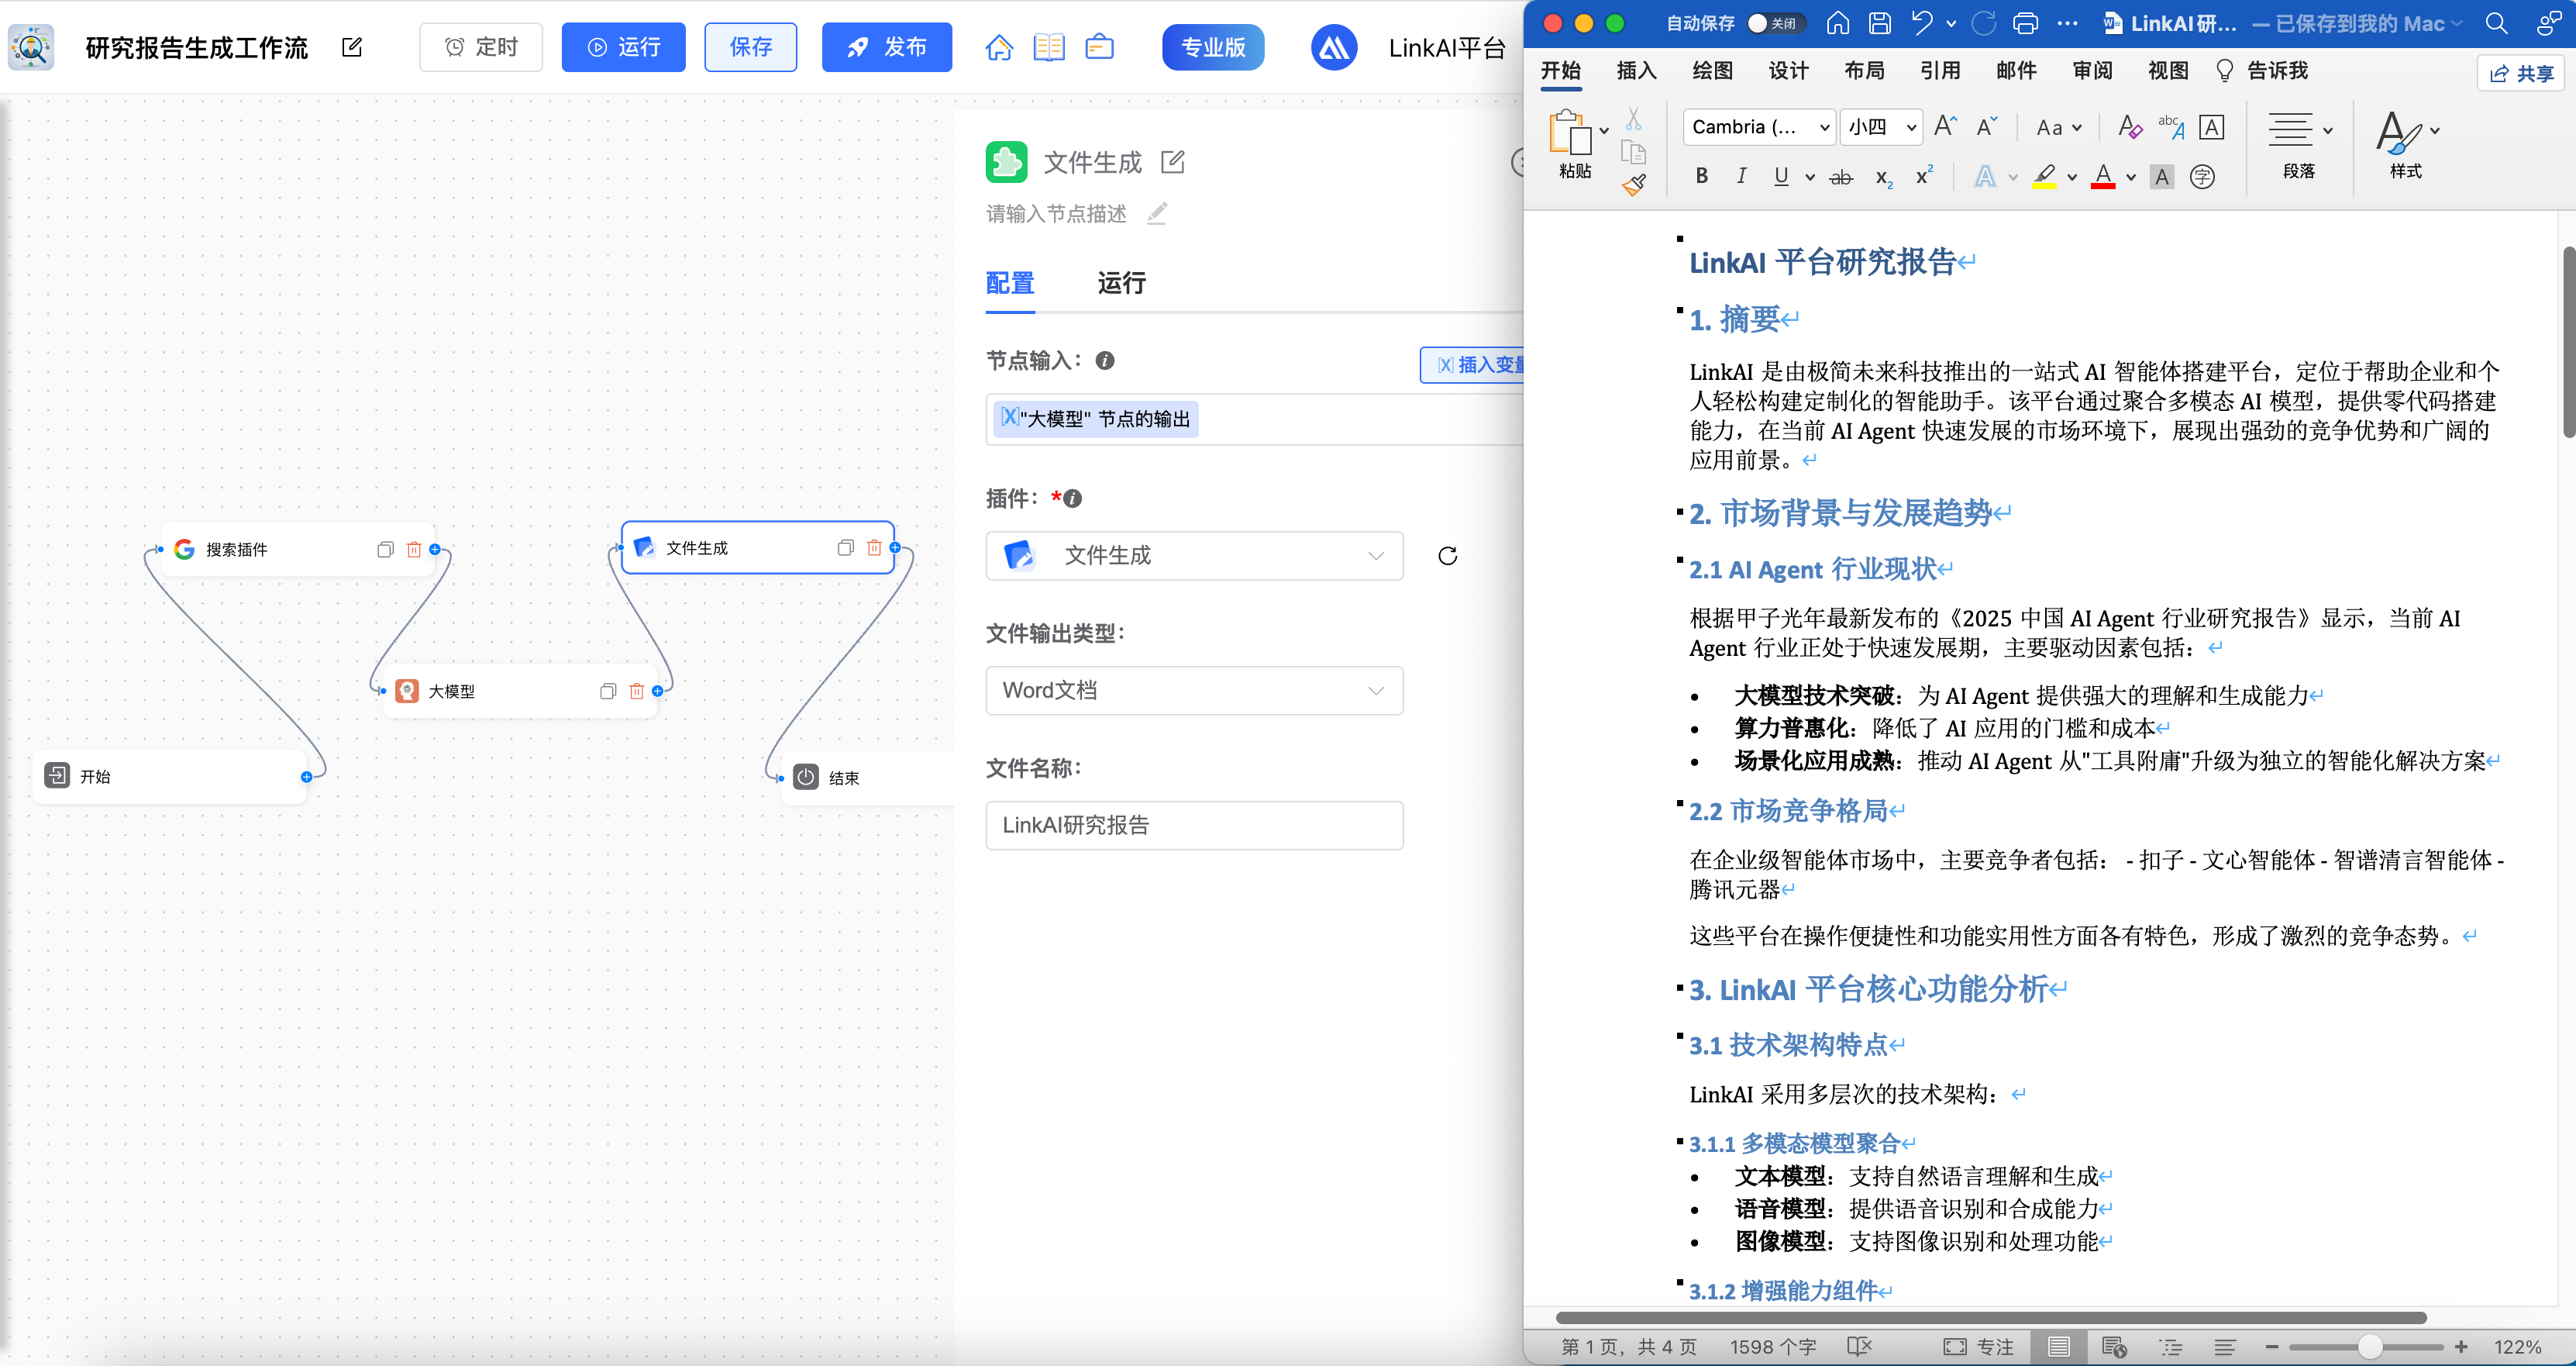Run the workflow with 运行 button
This screenshot has width=2576, height=1366.
click(623, 47)
